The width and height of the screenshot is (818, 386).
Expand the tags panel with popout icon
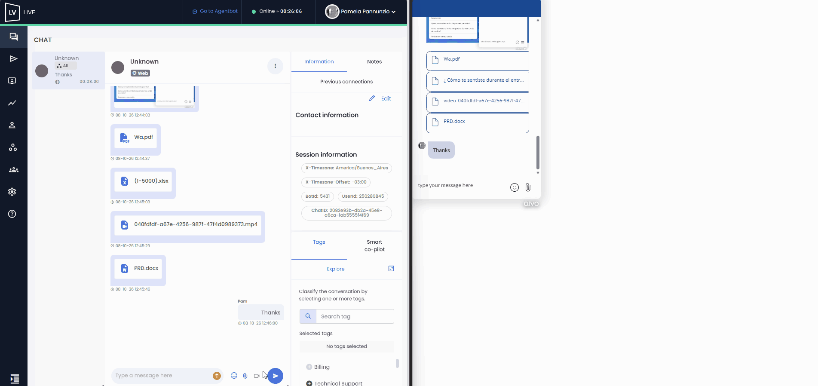point(391,269)
